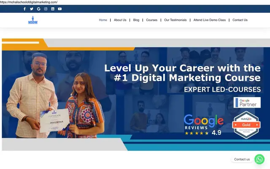Screen dimensions: 270x169
Task: Open the LinkedIn social icon
Action: pyautogui.click(x=53, y=9)
